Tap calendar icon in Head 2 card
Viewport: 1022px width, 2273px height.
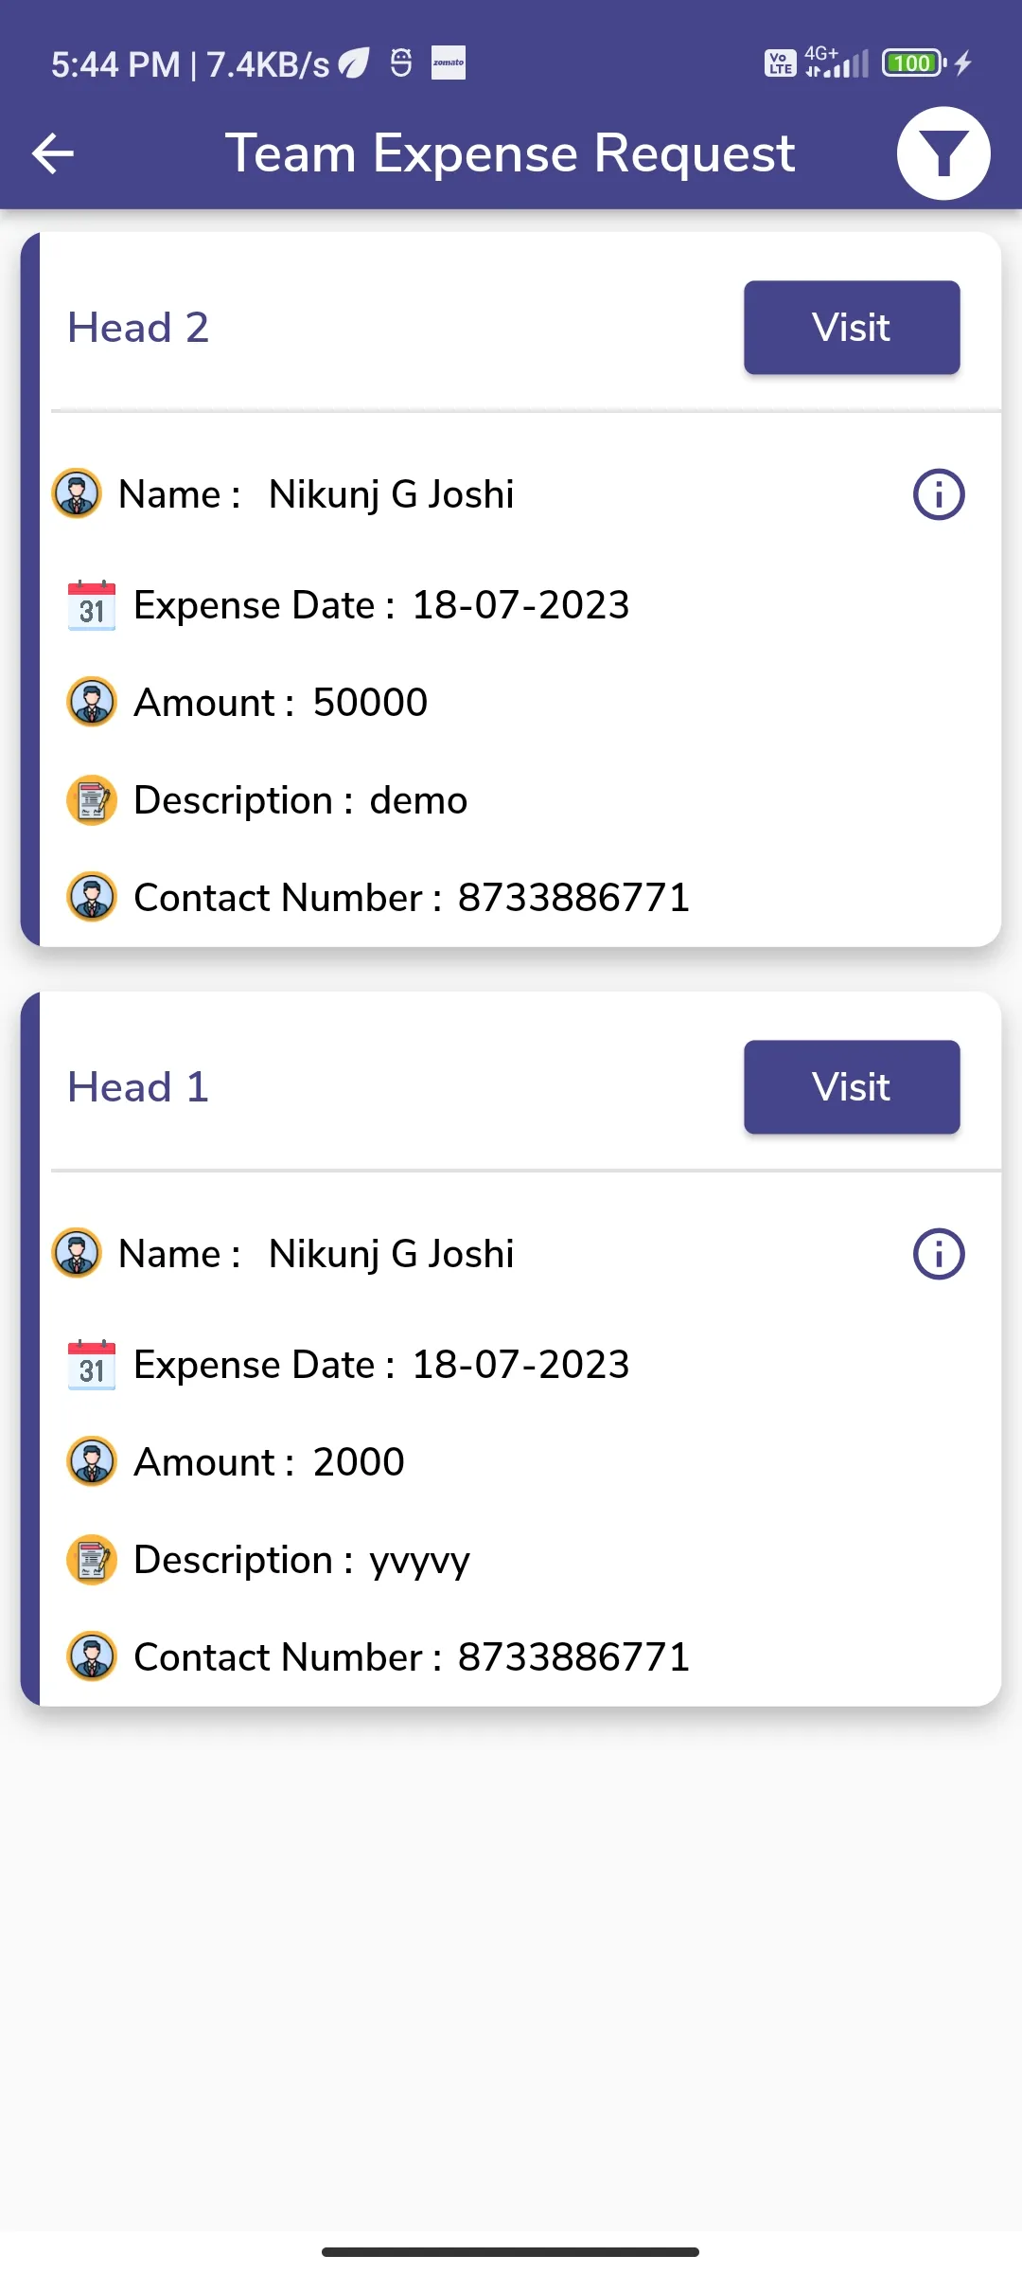pyautogui.click(x=92, y=605)
